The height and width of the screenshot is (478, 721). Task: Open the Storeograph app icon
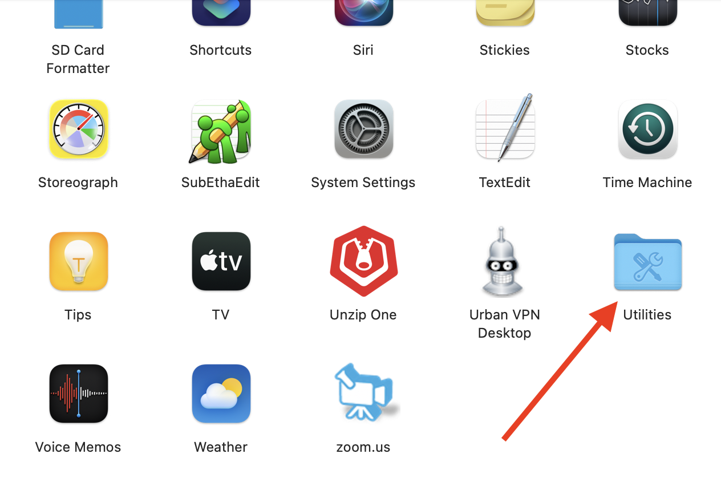click(78, 129)
